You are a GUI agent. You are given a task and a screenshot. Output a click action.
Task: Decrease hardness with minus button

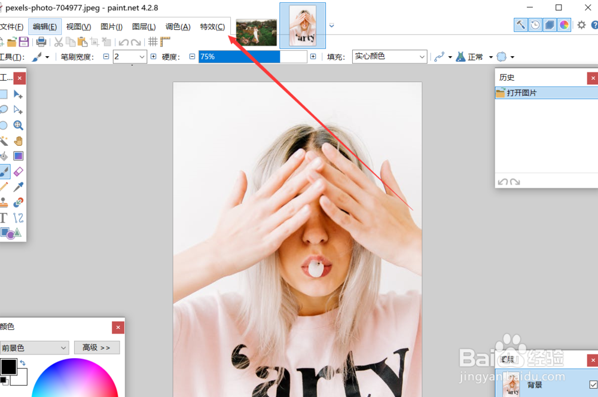coord(192,56)
